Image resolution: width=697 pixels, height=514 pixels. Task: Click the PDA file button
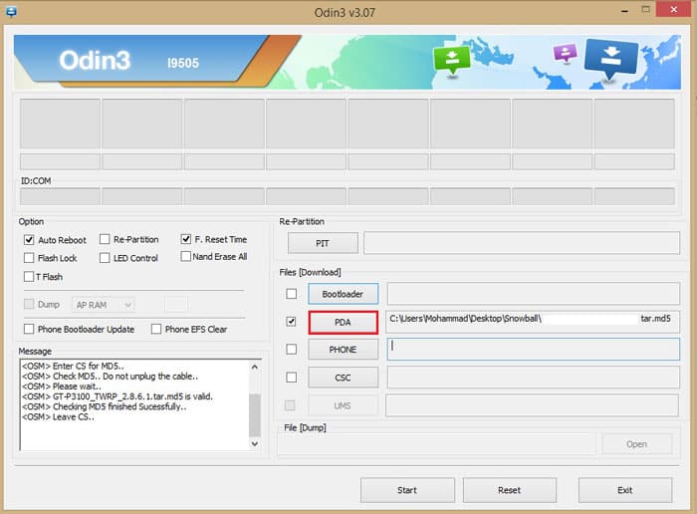pyautogui.click(x=343, y=322)
